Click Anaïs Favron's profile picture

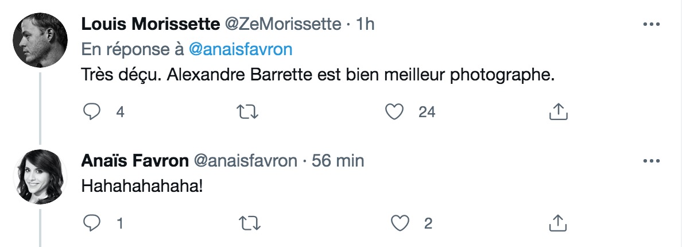point(40,176)
